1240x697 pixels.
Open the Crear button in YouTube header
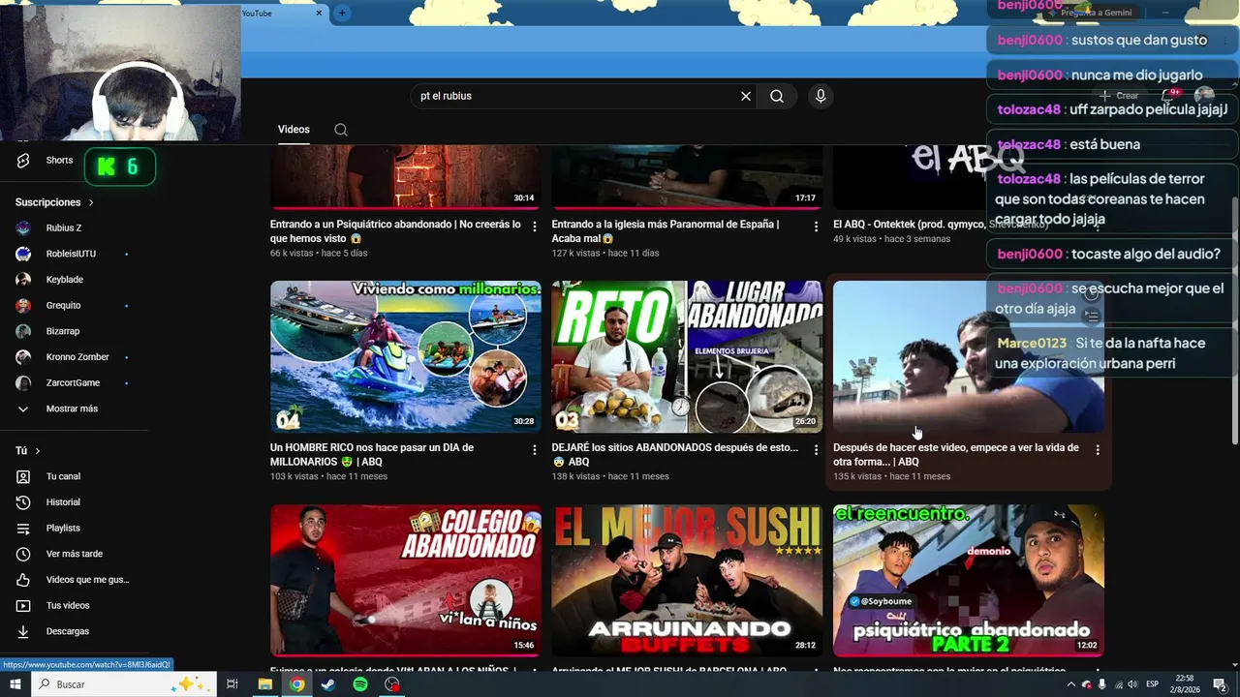(x=1120, y=96)
